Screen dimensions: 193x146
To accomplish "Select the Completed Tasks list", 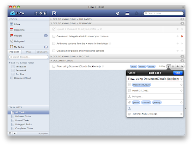I will 24,128.
